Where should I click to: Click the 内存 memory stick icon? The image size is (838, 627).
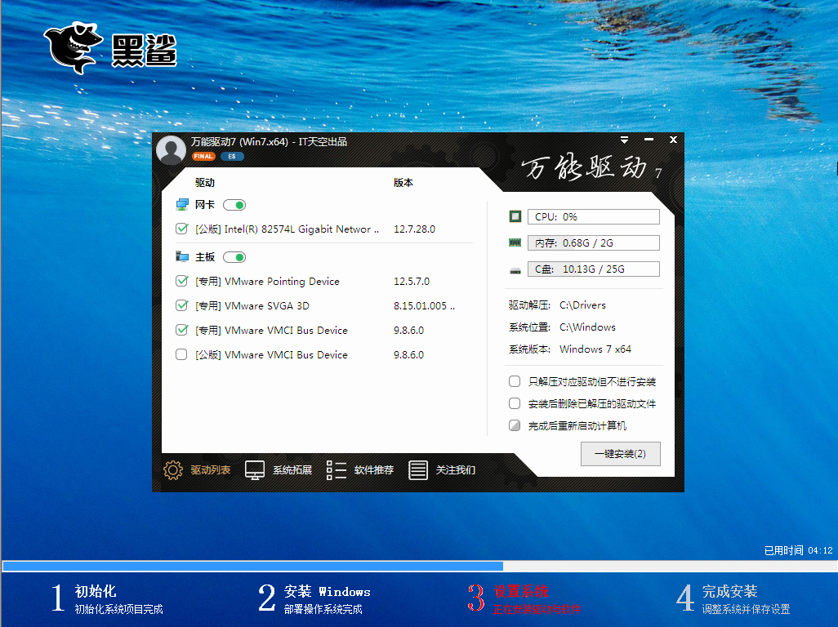pyautogui.click(x=515, y=242)
